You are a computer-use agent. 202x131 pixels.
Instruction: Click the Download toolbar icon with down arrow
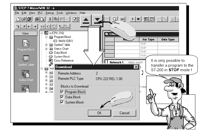point(97,20)
